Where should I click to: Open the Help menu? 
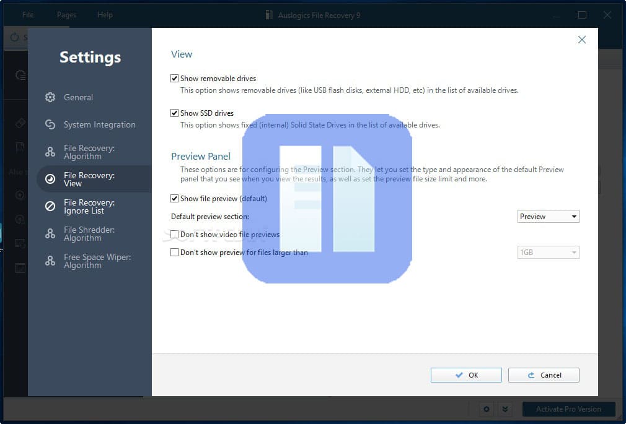[x=105, y=15]
